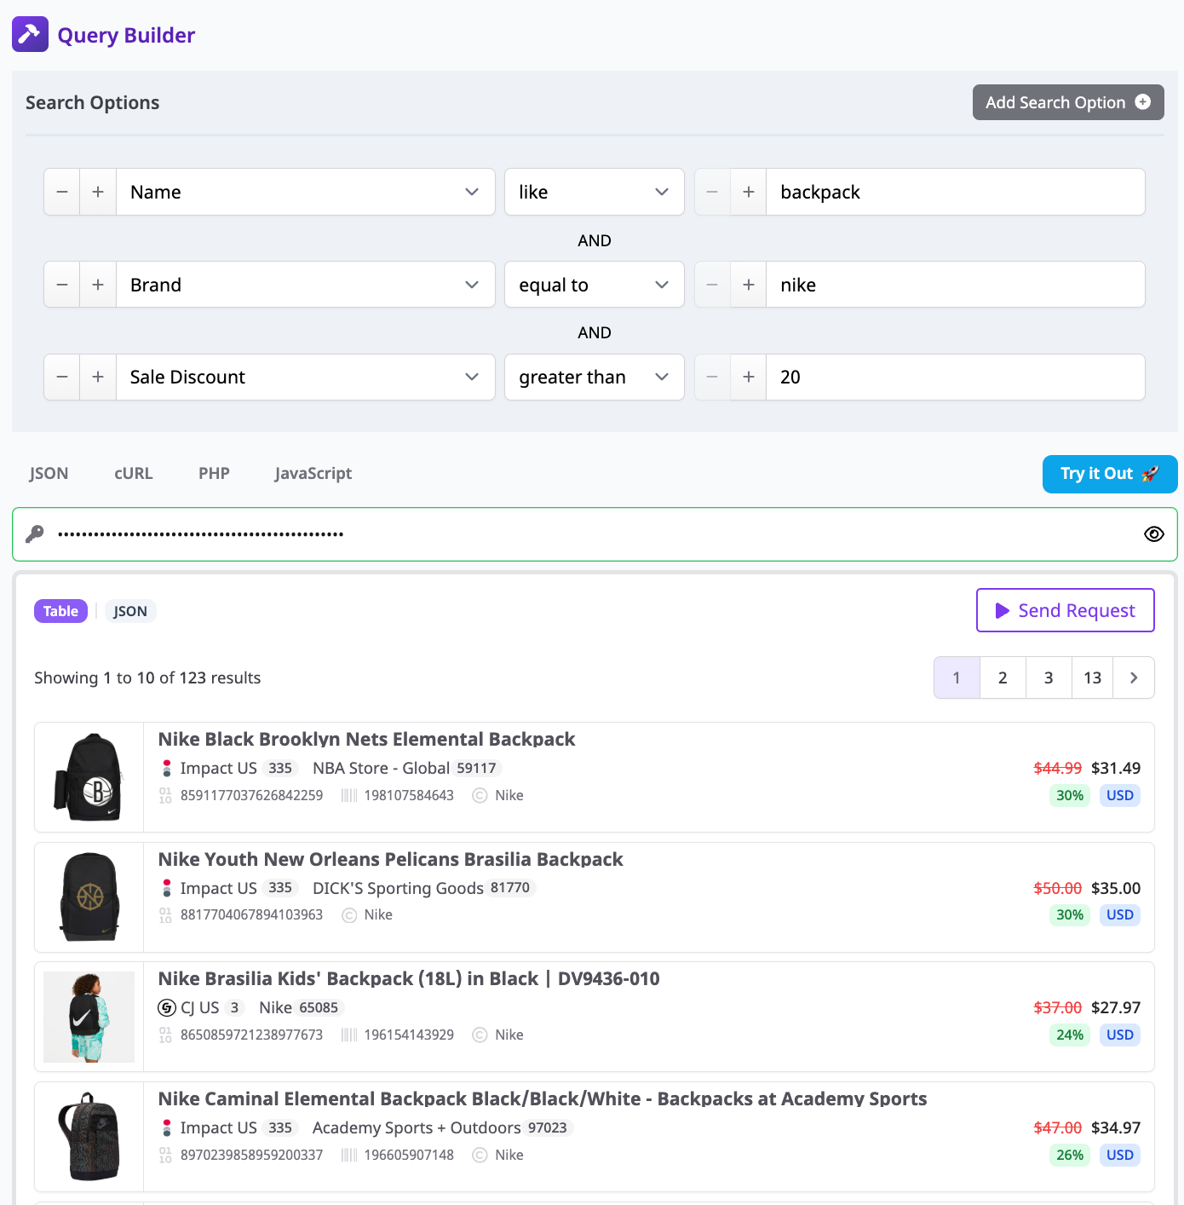Remove the Name search row with minus

tap(62, 192)
